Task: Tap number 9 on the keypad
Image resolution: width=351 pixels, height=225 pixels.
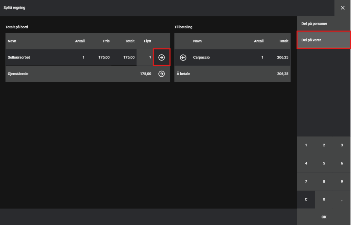Action: [x=342, y=182]
